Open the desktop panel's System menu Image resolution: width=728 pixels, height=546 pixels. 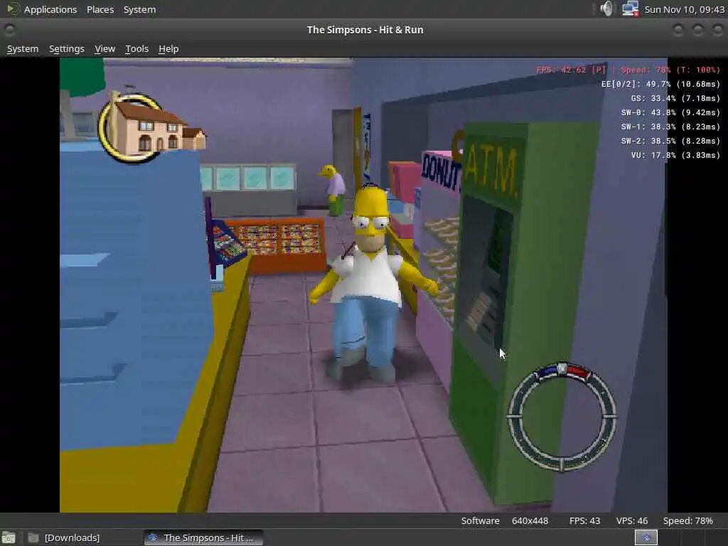click(x=140, y=9)
